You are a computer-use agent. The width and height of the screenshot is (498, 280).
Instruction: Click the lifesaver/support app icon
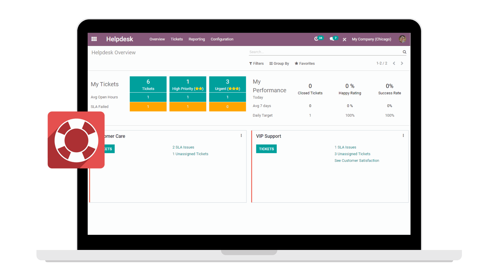tap(76, 139)
